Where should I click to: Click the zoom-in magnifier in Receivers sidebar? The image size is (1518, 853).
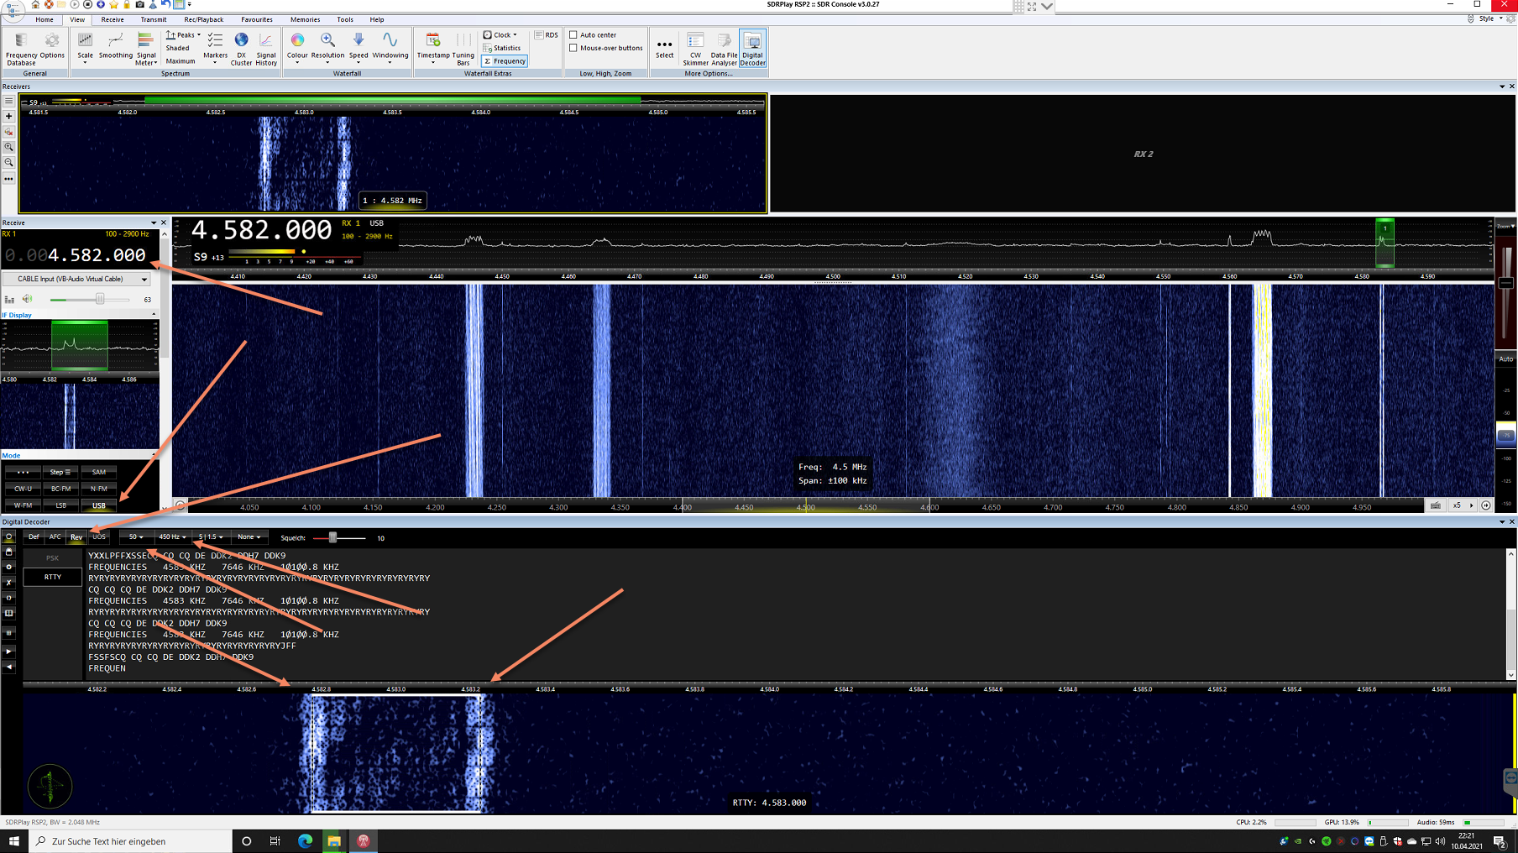(8, 147)
